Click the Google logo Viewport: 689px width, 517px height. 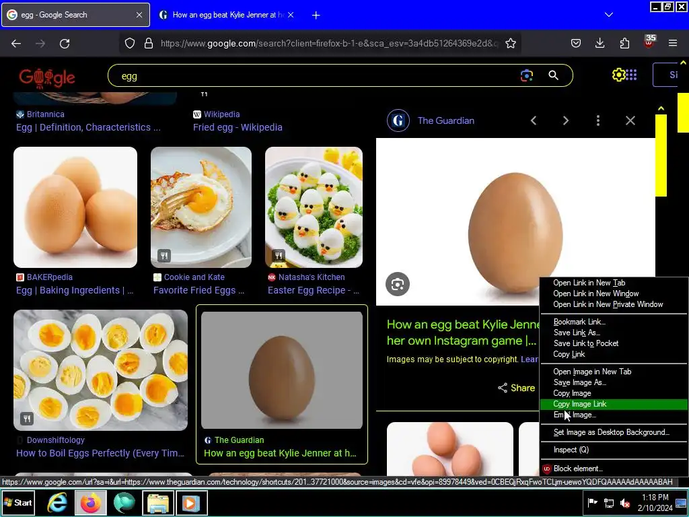point(47,78)
